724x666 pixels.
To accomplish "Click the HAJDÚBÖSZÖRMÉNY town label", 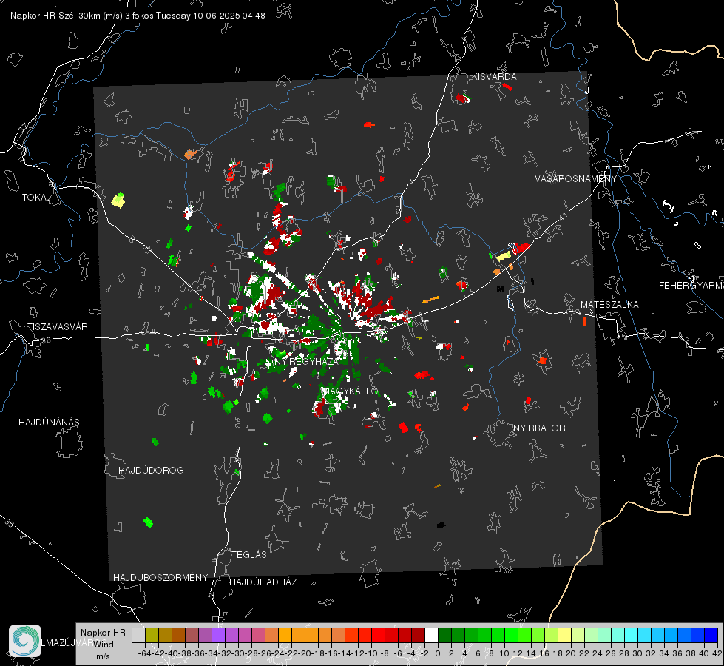I will (x=160, y=578).
